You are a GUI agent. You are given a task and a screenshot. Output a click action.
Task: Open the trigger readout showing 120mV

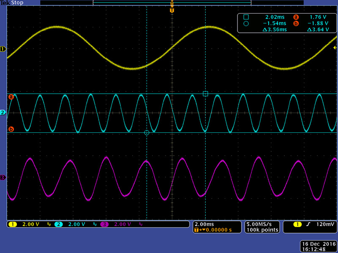pos(310,224)
